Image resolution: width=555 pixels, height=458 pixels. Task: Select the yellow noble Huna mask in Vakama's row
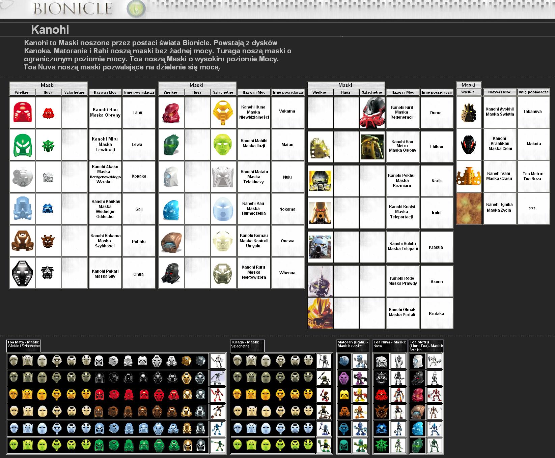pyautogui.click(x=223, y=113)
